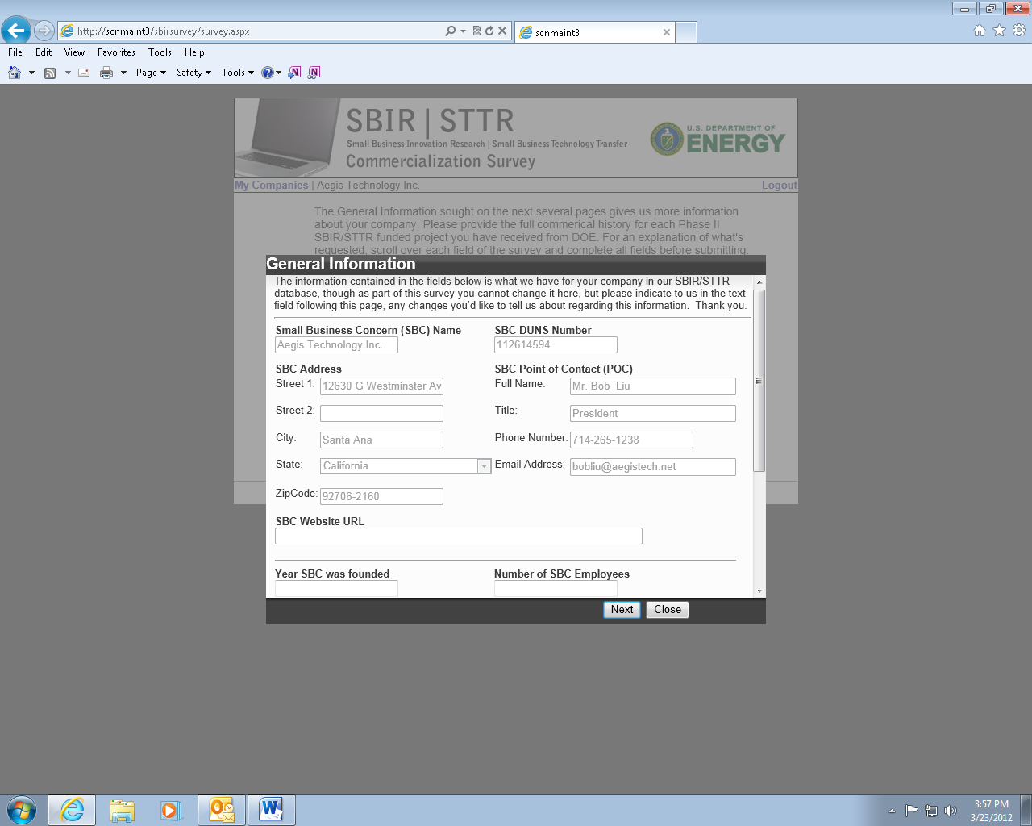
Task: Expand the address bar search dropdown arrow
Action: (x=463, y=31)
